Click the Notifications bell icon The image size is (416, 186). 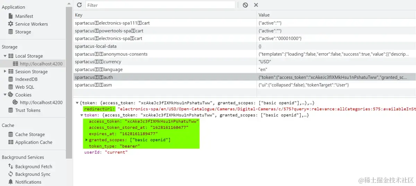[x=10, y=182]
